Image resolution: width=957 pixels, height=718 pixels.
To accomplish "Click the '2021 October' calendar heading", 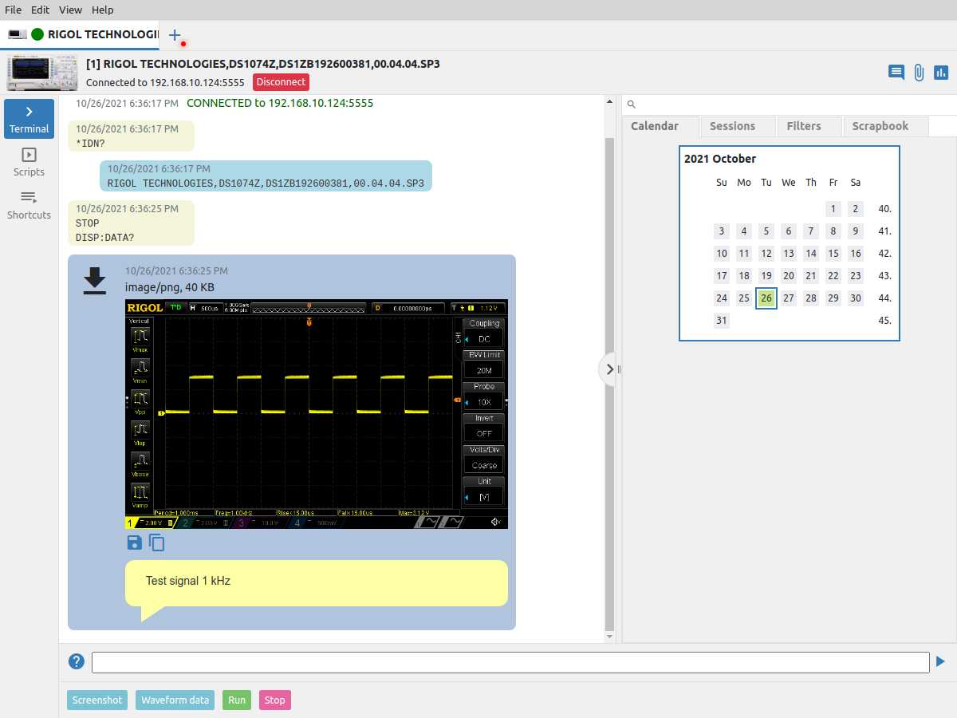I will (720, 159).
